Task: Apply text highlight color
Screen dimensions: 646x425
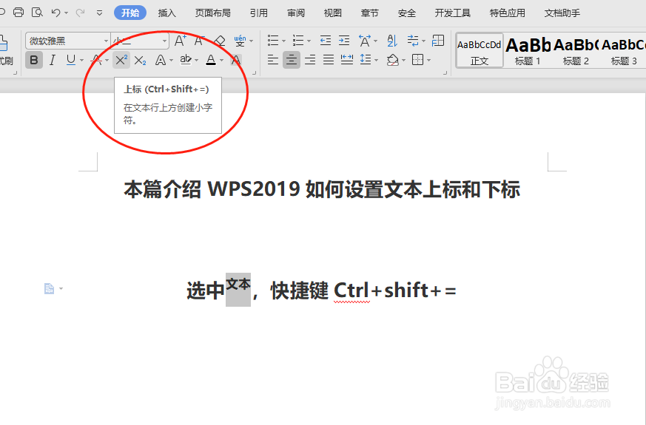Action: [x=186, y=60]
